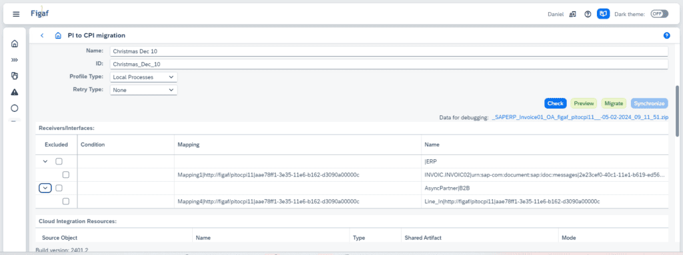Select the Mapping1 mapping cell
This screenshot has width=683, height=255.
click(298, 175)
